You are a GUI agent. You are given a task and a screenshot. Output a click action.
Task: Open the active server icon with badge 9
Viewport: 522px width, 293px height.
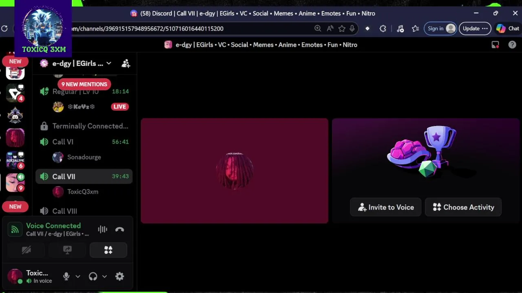(x=15, y=182)
